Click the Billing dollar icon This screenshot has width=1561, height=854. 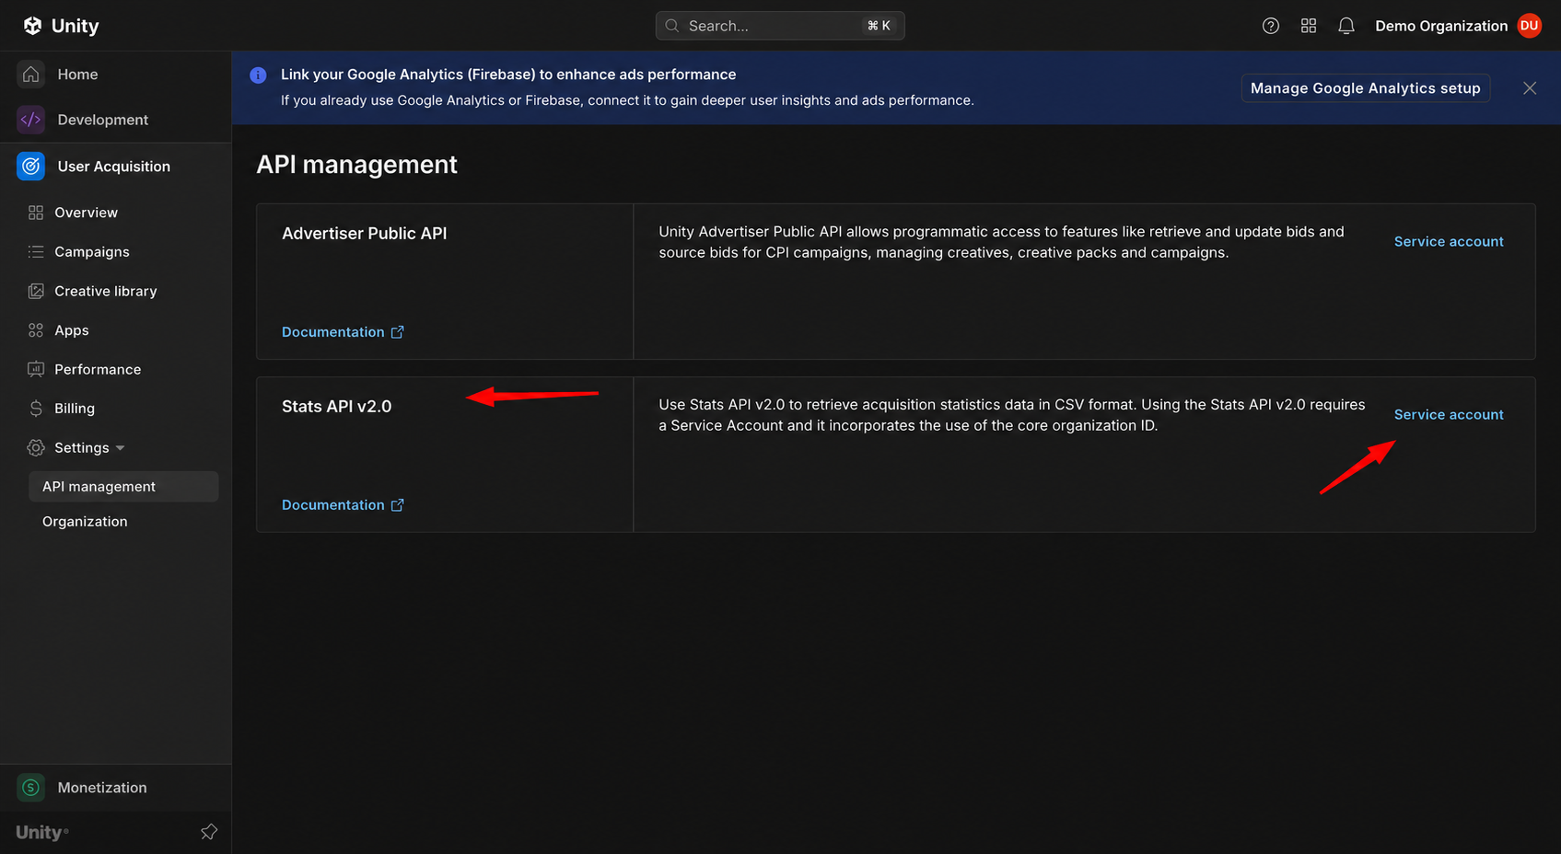pyautogui.click(x=36, y=409)
